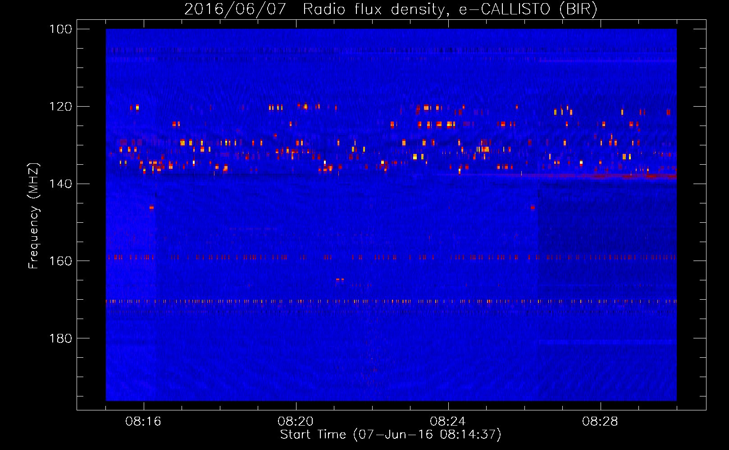Click the 08:28 time tick label
729x450 pixels.
pos(600,422)
